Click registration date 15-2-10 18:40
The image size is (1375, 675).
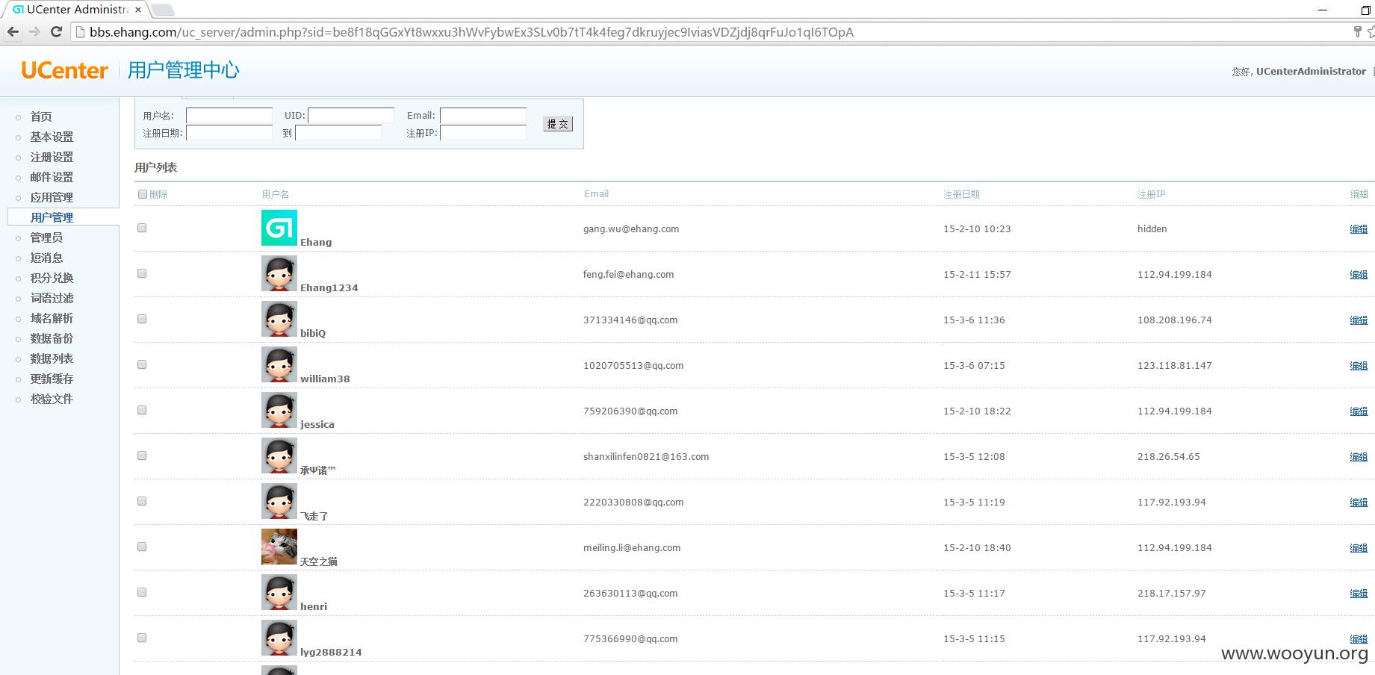click(x=977, y=548)
